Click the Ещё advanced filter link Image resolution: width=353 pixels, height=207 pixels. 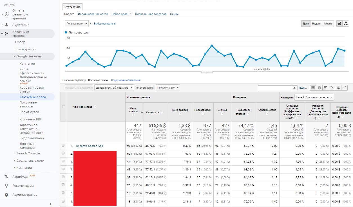pyautogui.click(x=303, y=88)
